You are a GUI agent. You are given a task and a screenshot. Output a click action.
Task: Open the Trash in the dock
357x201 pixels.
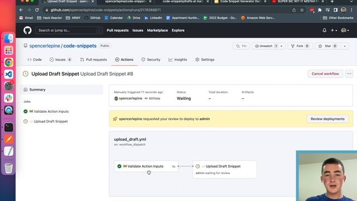pyautogui.click(x=9, y=168)
